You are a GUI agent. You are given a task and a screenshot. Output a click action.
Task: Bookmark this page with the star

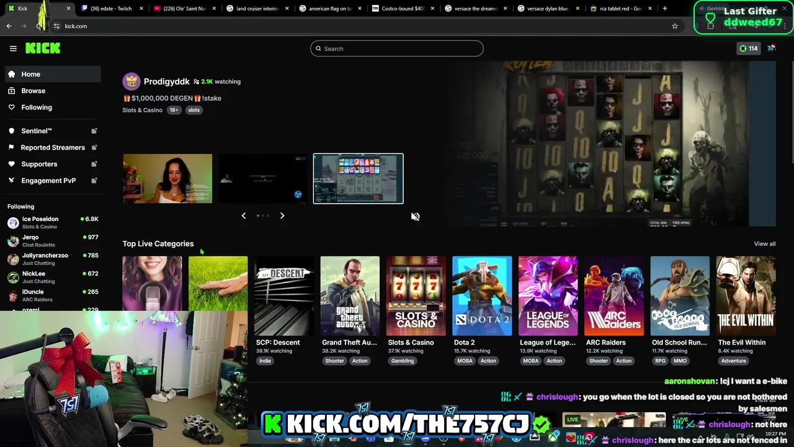pyautogui.click(x=675, y=26)
